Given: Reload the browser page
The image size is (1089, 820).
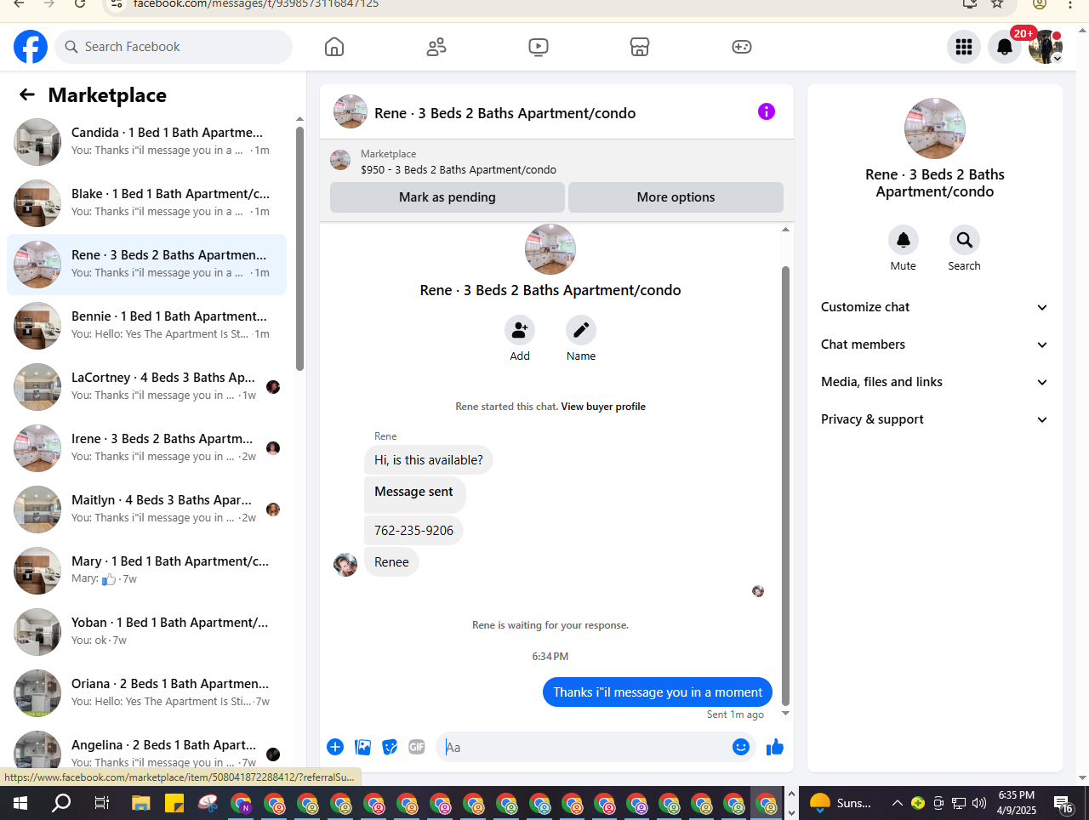Looking at the screenshot, I should pos(80,4).
